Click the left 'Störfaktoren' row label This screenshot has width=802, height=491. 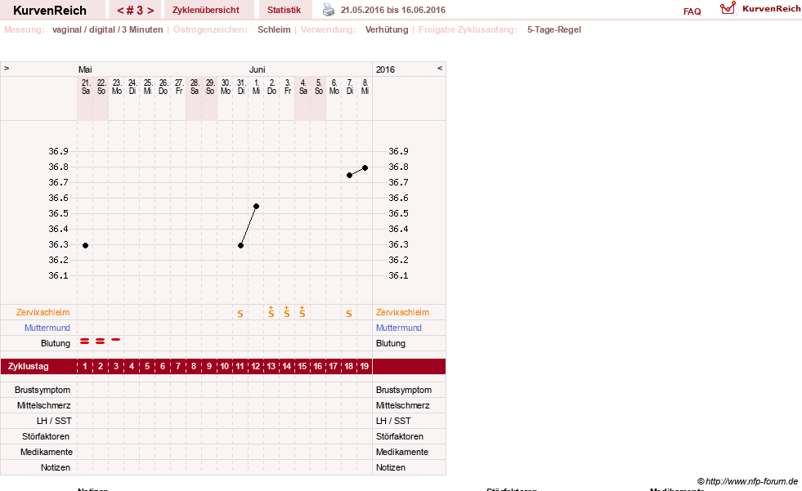(46, 436)
